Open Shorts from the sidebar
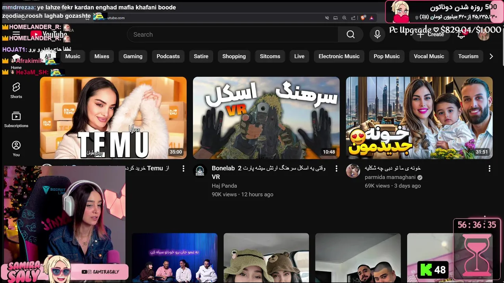The width and height of the screenshot is (504, 283). pyautogui.click(x=16, y=90)
